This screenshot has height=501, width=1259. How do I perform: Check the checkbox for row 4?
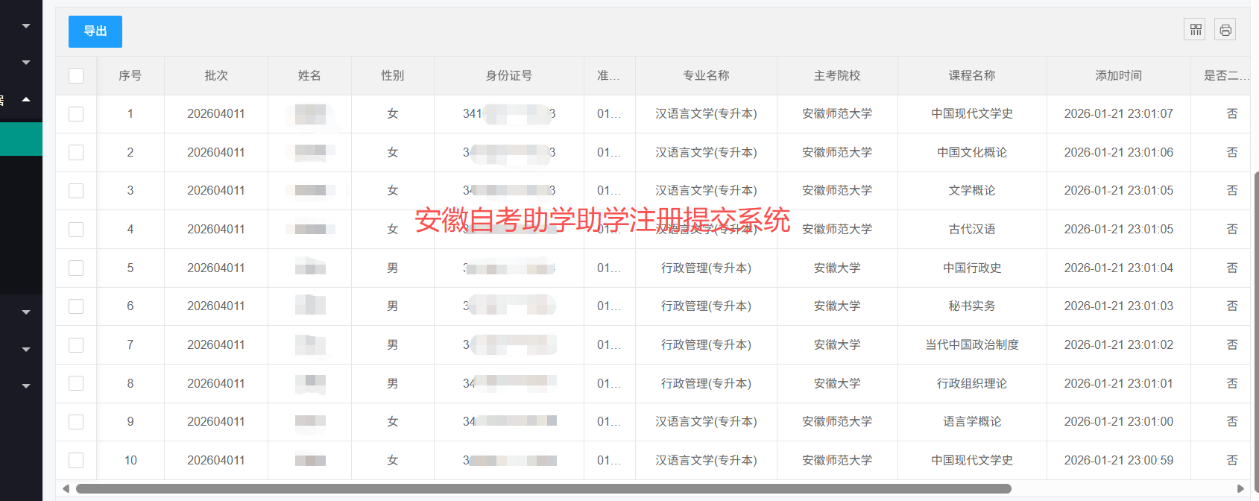point(76,230)
